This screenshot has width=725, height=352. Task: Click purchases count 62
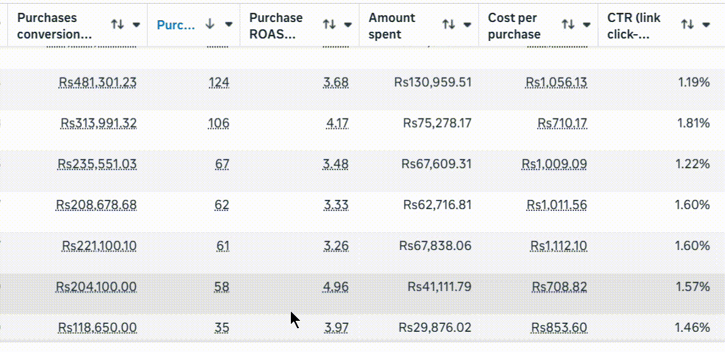pyautogui.click(x=222, y=204)
